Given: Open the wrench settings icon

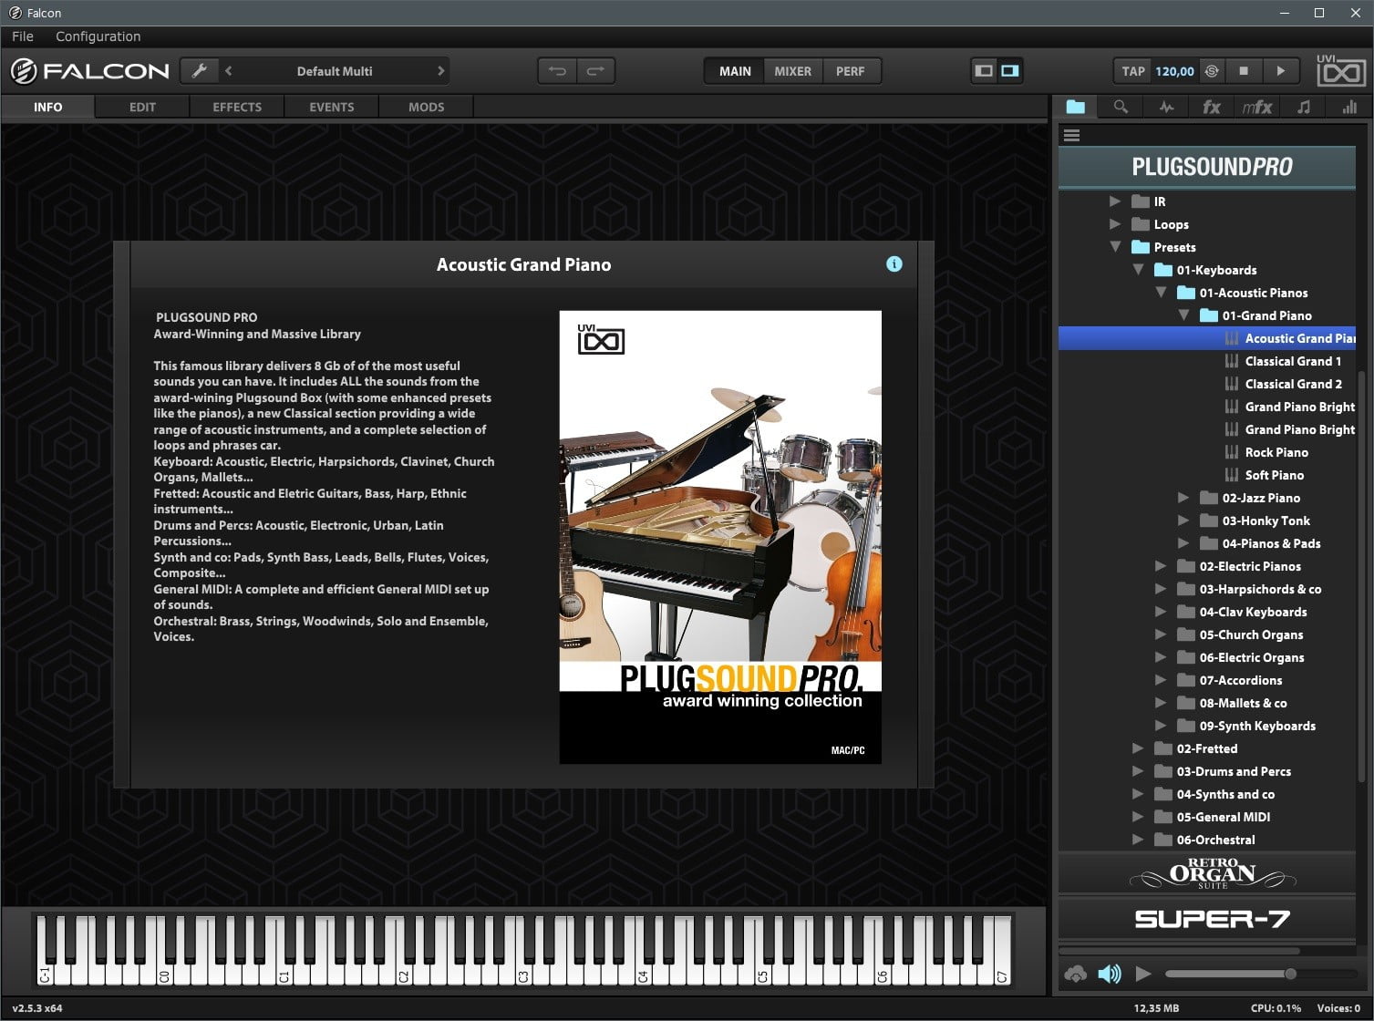Looking at the screenshot, I should (199, 71).
